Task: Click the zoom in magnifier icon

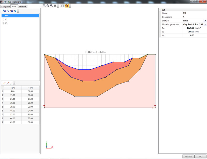Action: click(44, 6)
